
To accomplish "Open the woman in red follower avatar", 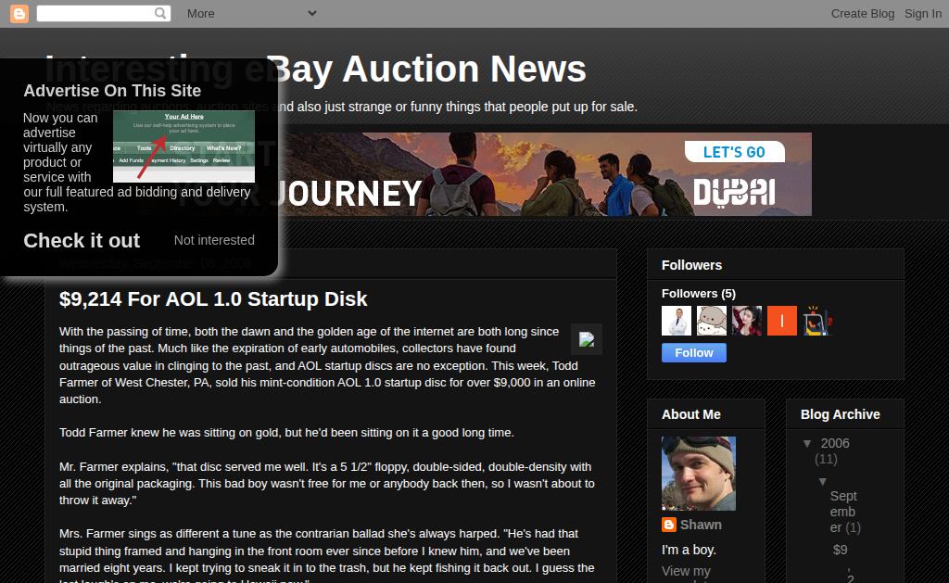I will tap(747, 321).
